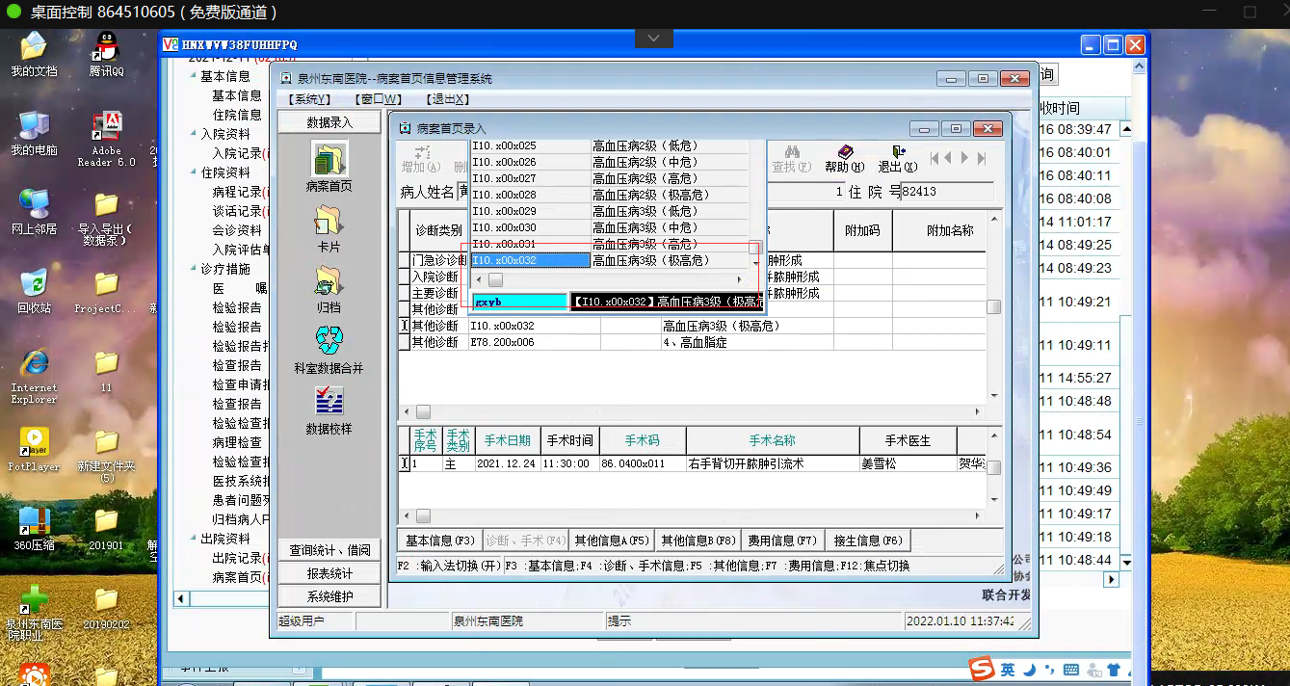The image size is (1290, 686).
Task: Open 360压缩 desktop icon
Action: (x=34, y=520)
